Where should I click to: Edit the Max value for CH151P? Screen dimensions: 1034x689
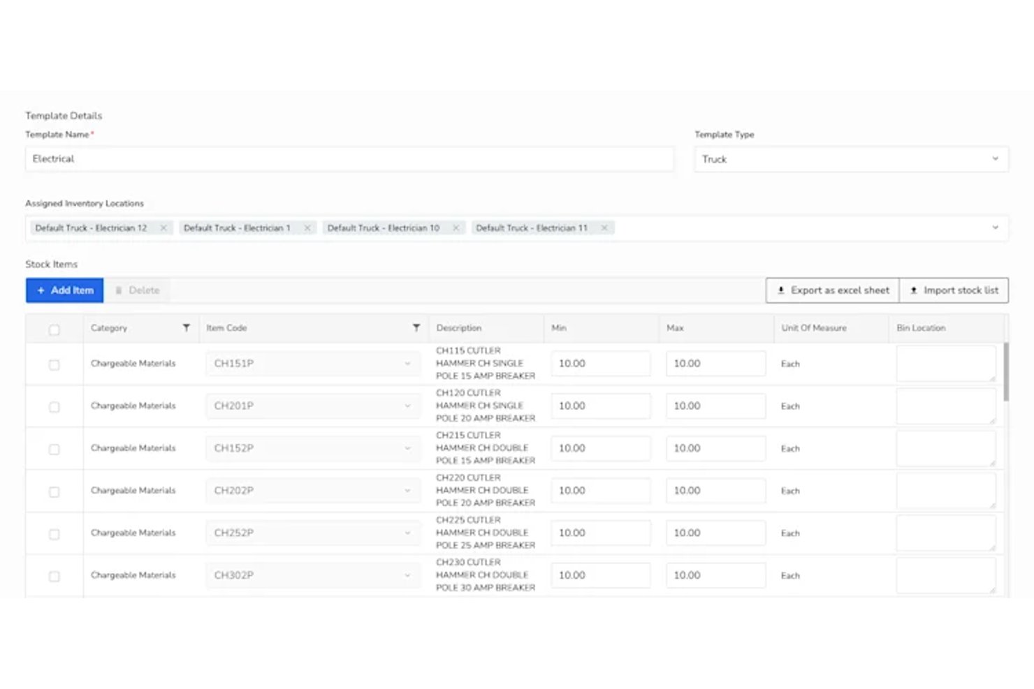[x=715, y=364]
